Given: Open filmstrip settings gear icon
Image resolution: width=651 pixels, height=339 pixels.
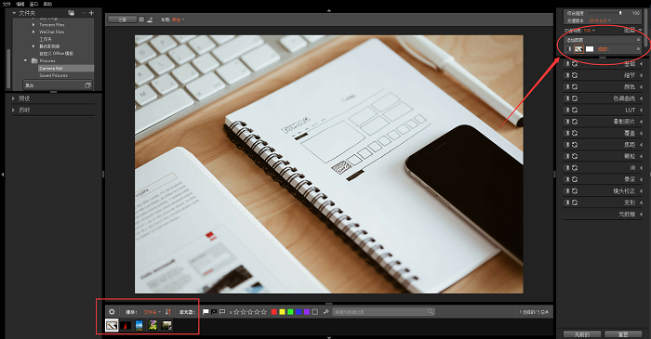Looking at the screenshot, I should [x=112, y=312].
